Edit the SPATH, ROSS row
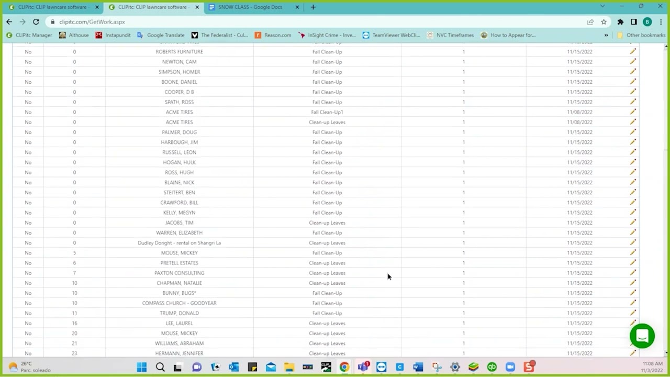This screenshot has height=377, width=670. point(633,102)
